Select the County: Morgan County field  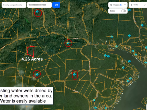pos(14,5)
